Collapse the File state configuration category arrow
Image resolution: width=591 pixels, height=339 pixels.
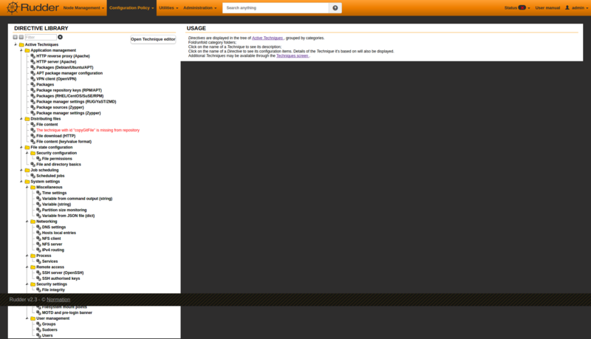tap(21, 147)
